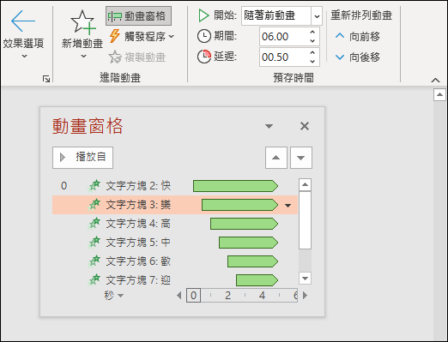Increase the 期間 duration with up spinner

tap(312, 32)
